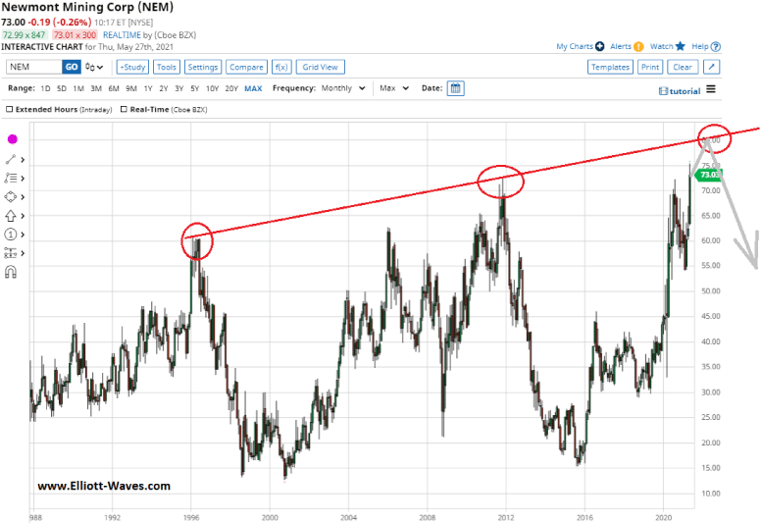Click the NEM symbol input field

point(33,67)
